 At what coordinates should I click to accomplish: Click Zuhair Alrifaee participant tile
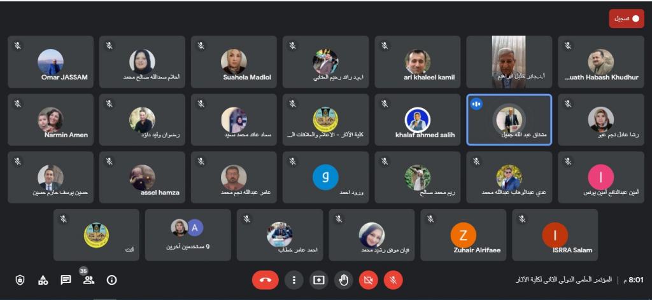point(464,235)
